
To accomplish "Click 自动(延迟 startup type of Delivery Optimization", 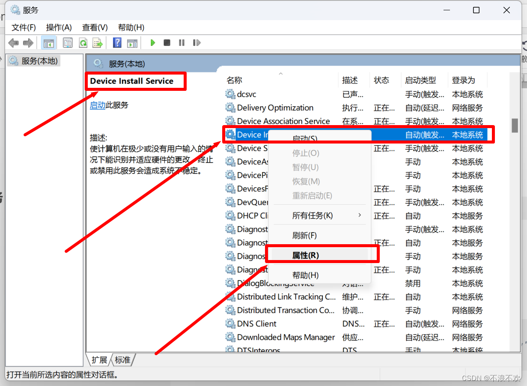I will coord(425,108).
